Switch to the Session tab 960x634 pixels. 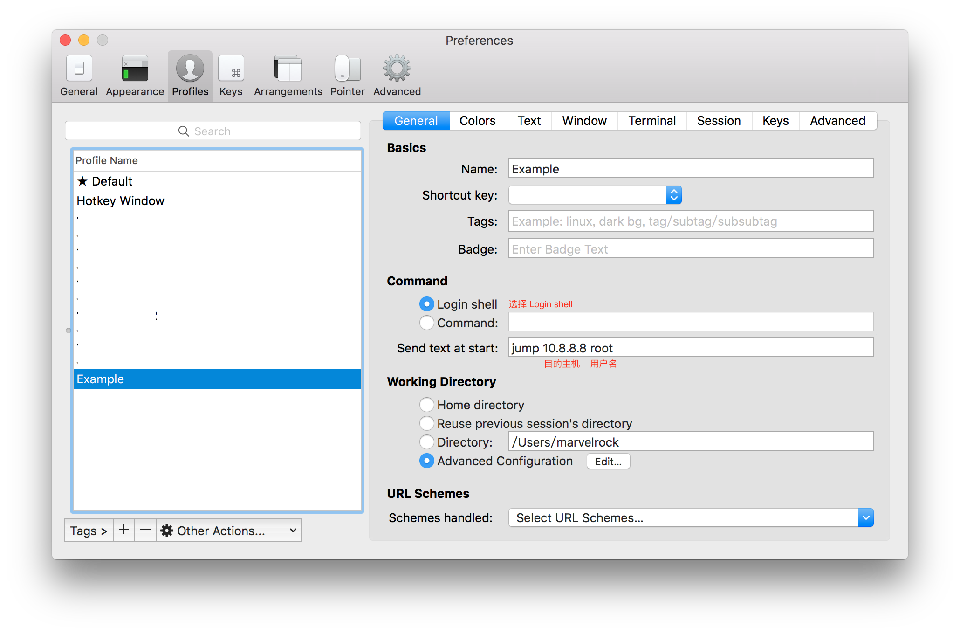[x=719, y=121]
